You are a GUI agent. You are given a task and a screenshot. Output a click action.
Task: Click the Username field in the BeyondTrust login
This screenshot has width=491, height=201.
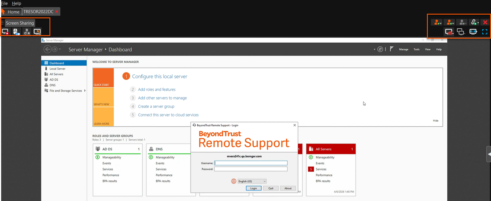click(251, 163)
